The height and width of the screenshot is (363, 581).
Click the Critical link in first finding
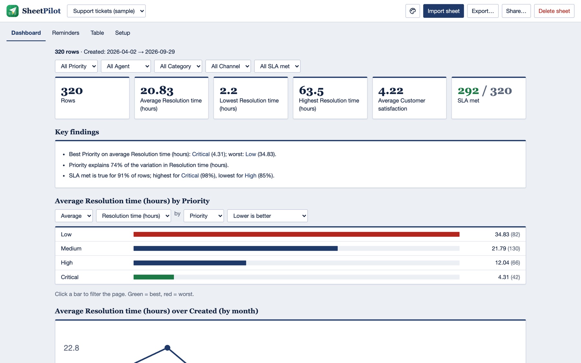(201, 154)
